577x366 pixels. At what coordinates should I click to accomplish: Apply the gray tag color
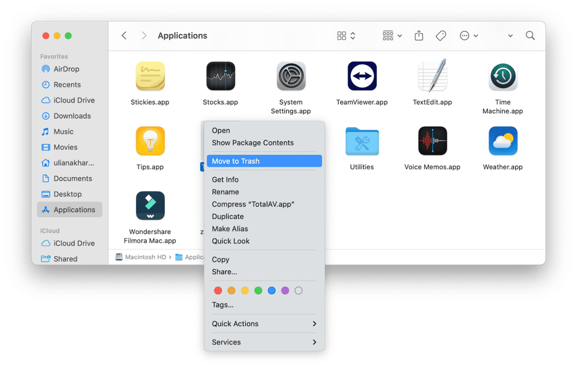click(298, 291)
